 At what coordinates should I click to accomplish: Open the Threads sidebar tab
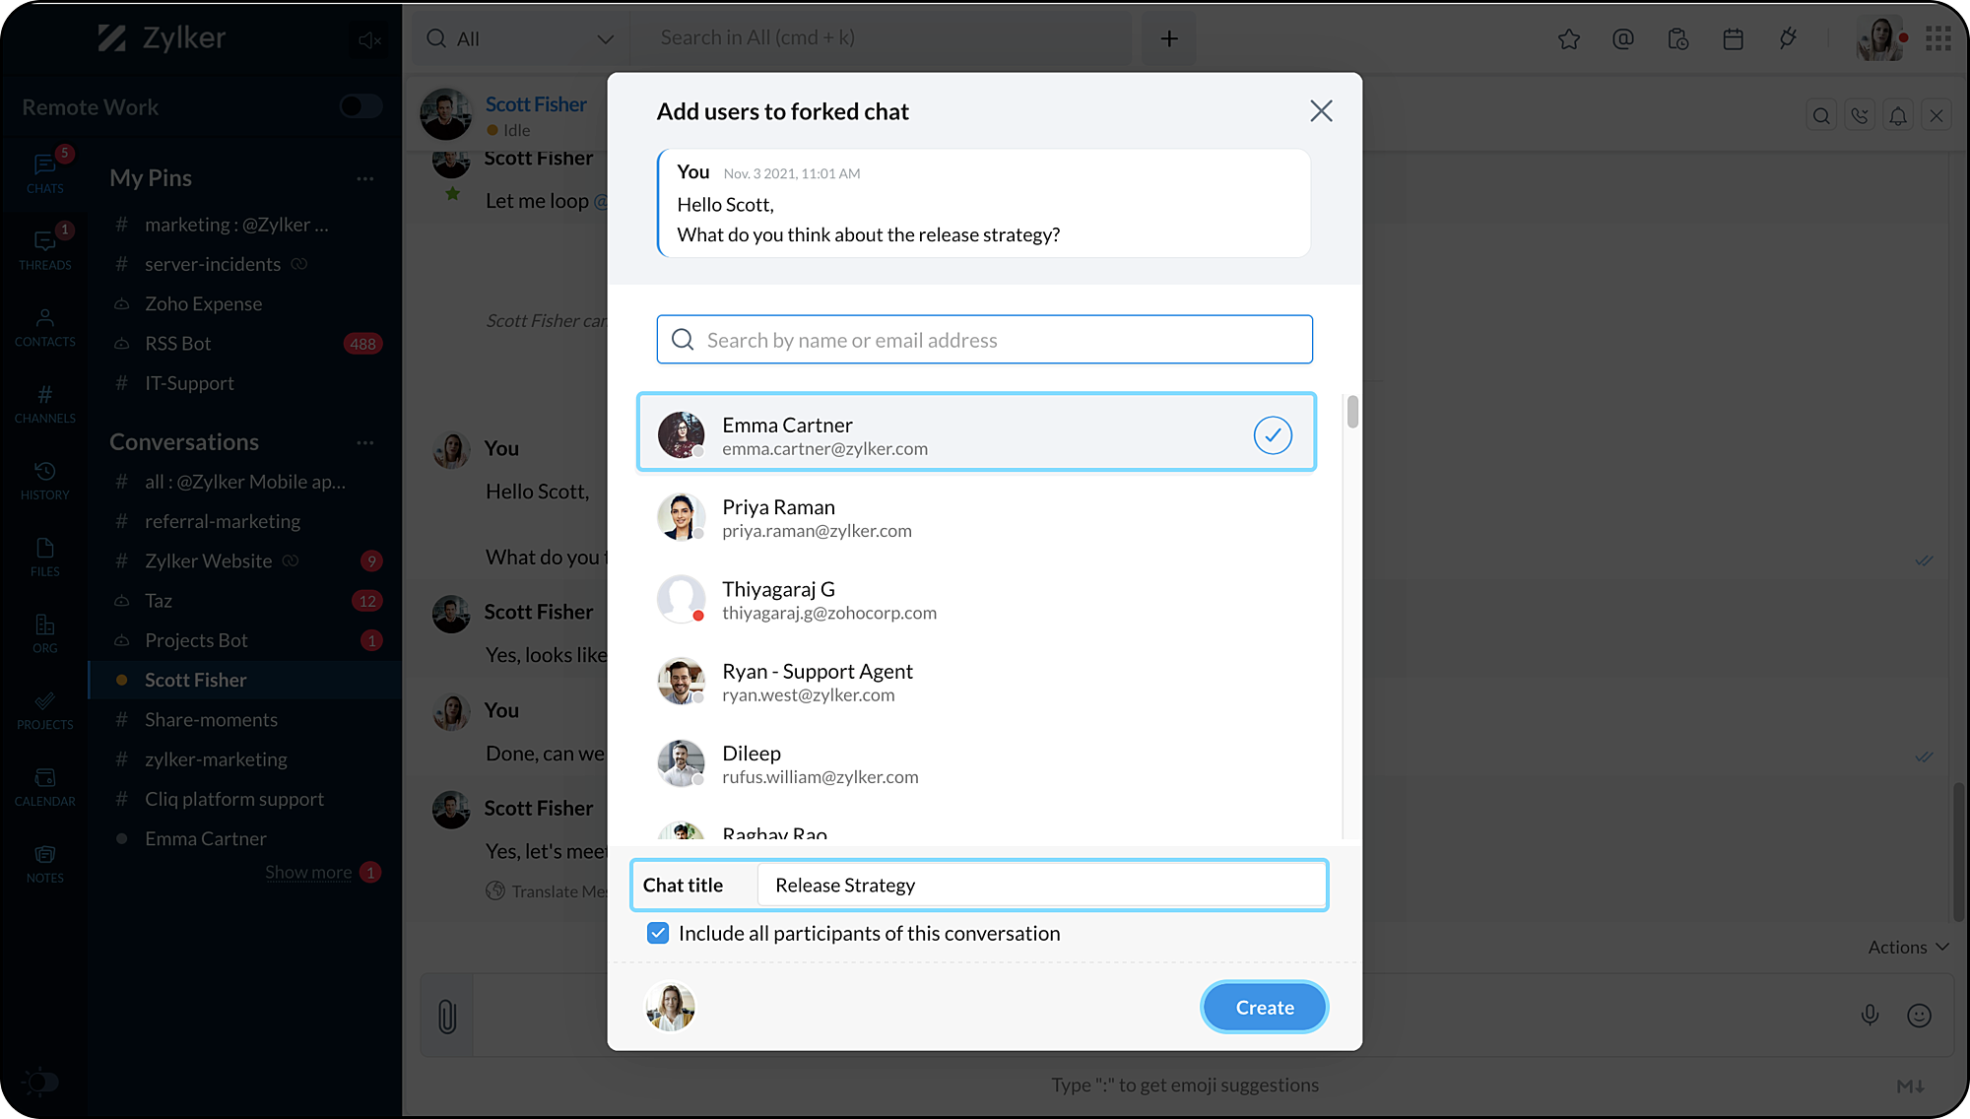44,250
